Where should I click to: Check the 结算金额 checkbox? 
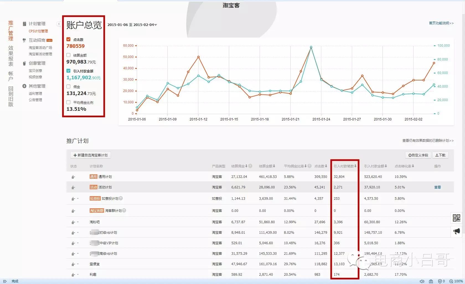coord(68,55)
